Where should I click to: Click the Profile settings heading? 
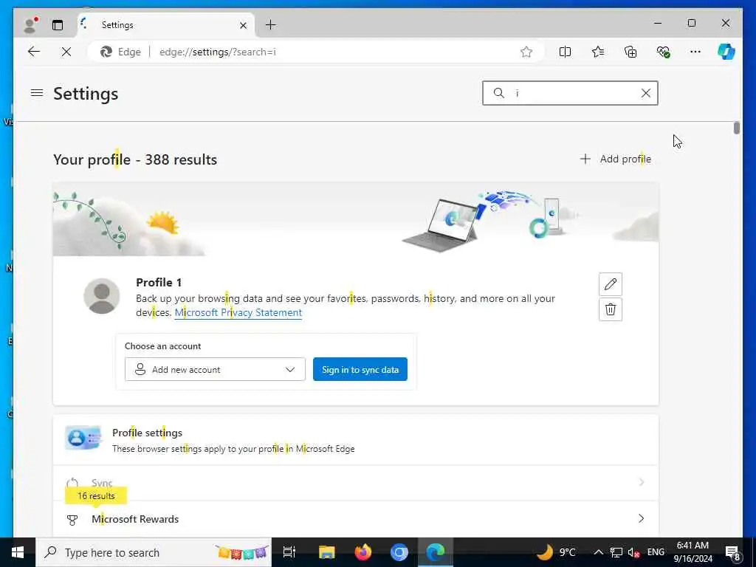(147, 433)
